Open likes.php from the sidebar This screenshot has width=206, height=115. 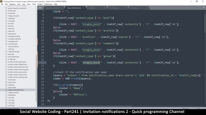click(11, 28)
